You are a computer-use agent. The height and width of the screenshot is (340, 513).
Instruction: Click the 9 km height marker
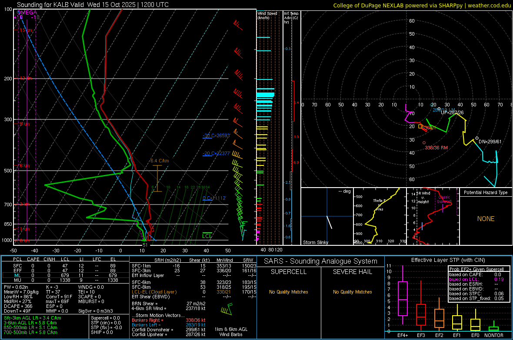click(25, 124)
